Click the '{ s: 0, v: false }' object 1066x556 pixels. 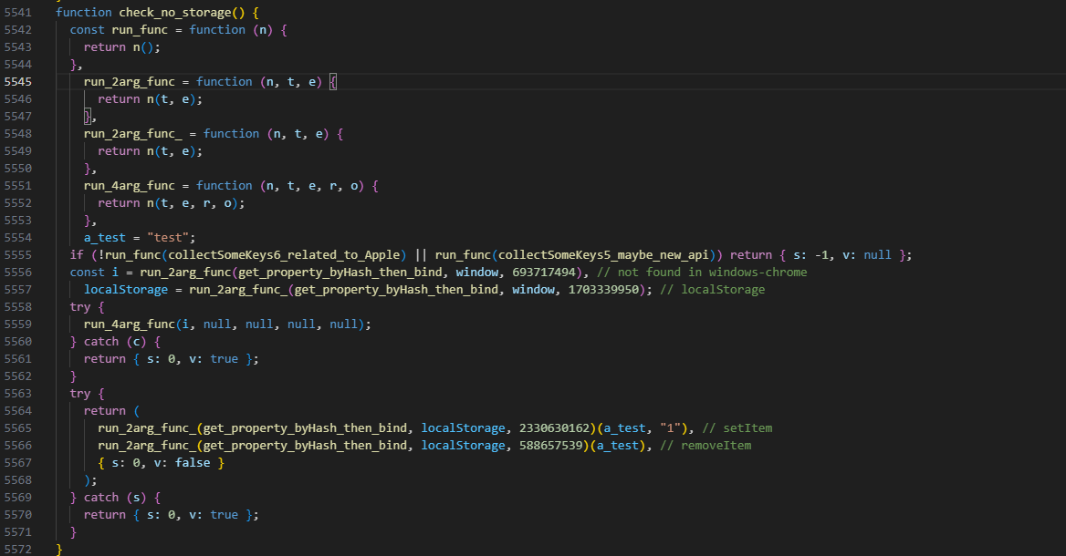(162, 462)
